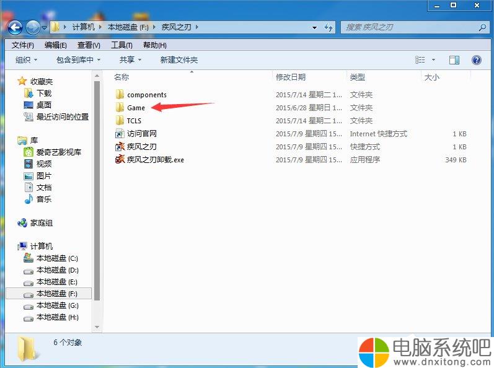This screenshot has width=494, height=368.
Task: Click the 家庭组 homegroup icon
Action: 22,223
